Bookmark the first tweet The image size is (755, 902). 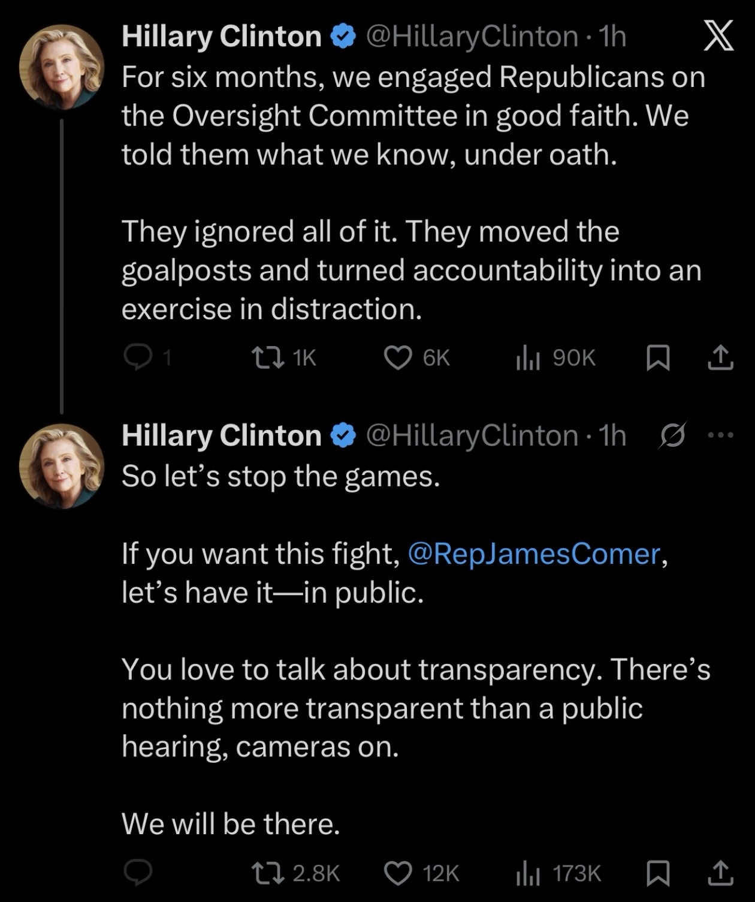click(658, 357)
